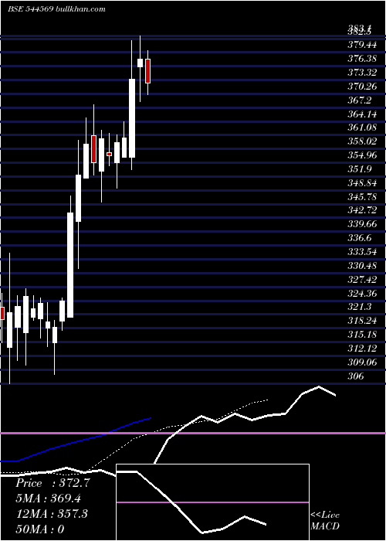Click the 364.14 price axis label
This screenshot has width=386, height=541.
[x=362, y=114]
